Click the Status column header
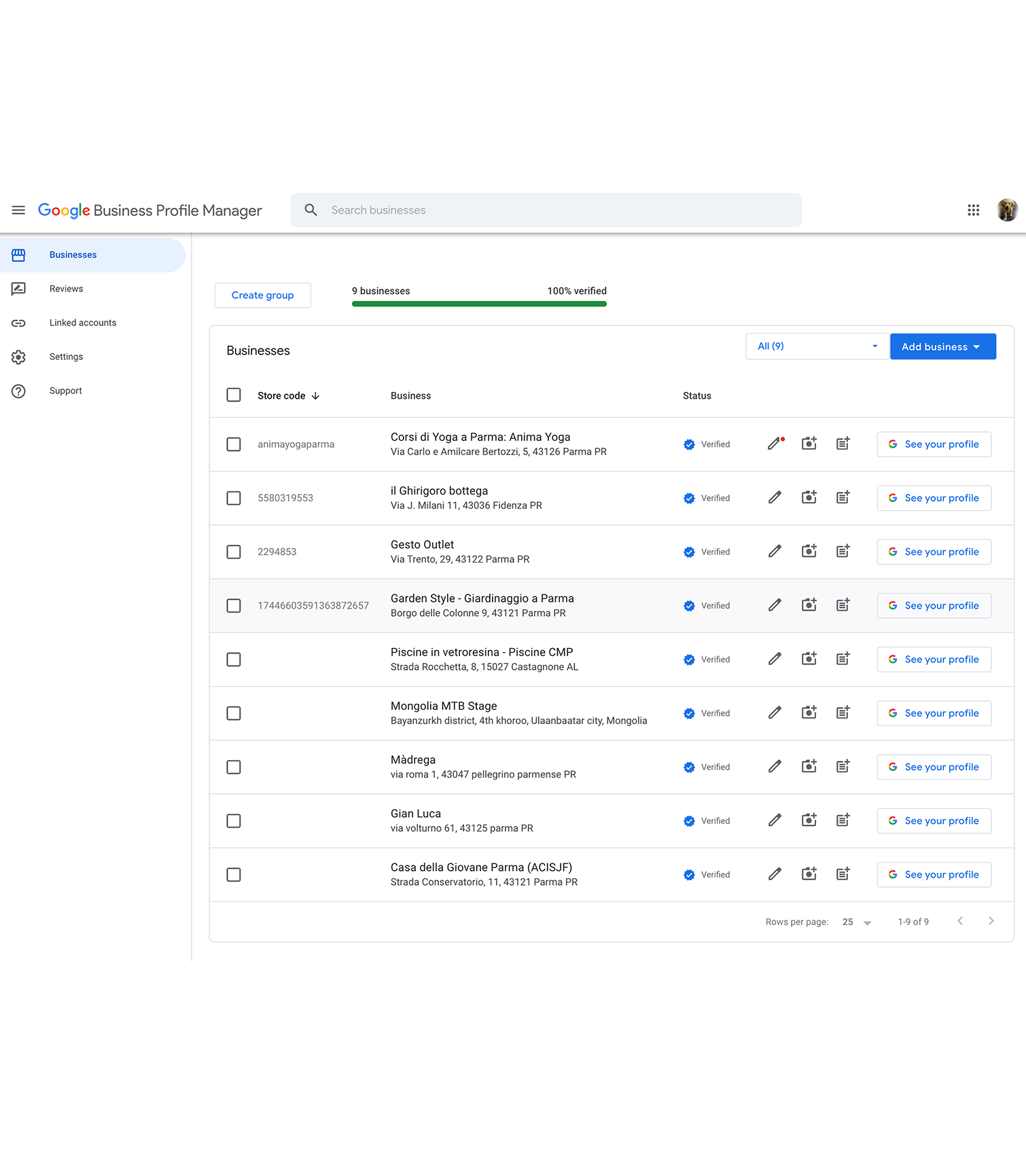 click(696, 396)
